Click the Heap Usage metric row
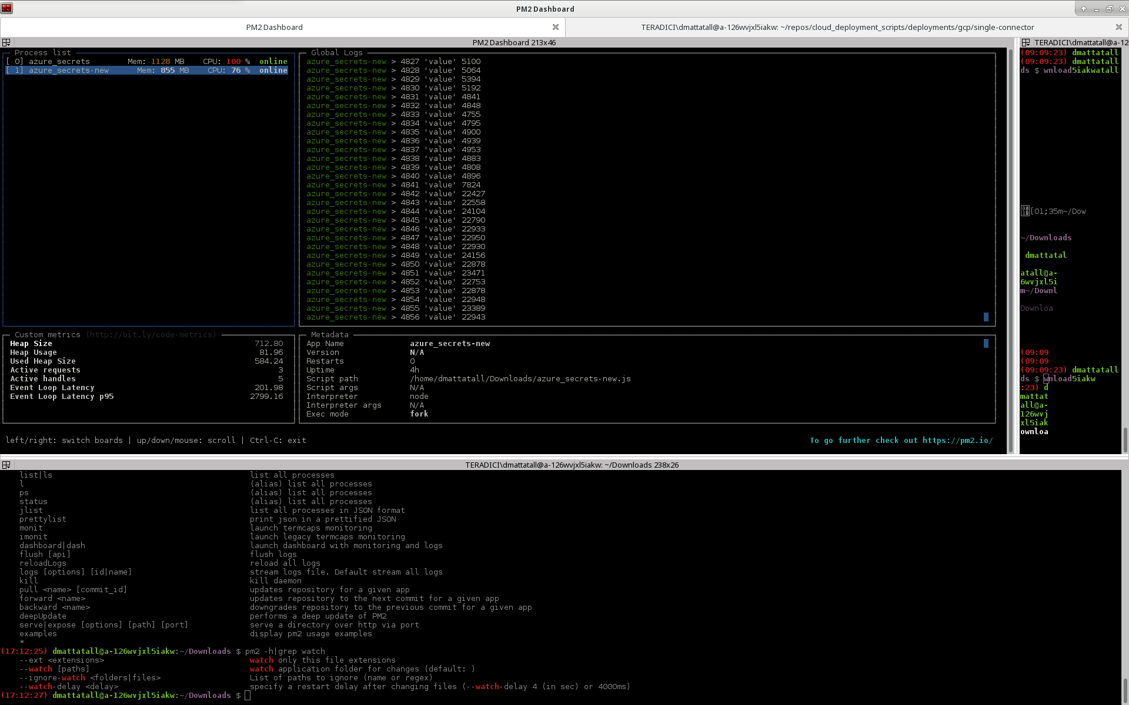 tap(146, 352)
